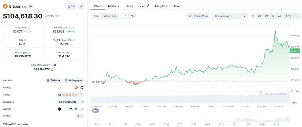Open the TradingView chart button
The width and height of the screenshot is (302, 127).
coord(198,16)
